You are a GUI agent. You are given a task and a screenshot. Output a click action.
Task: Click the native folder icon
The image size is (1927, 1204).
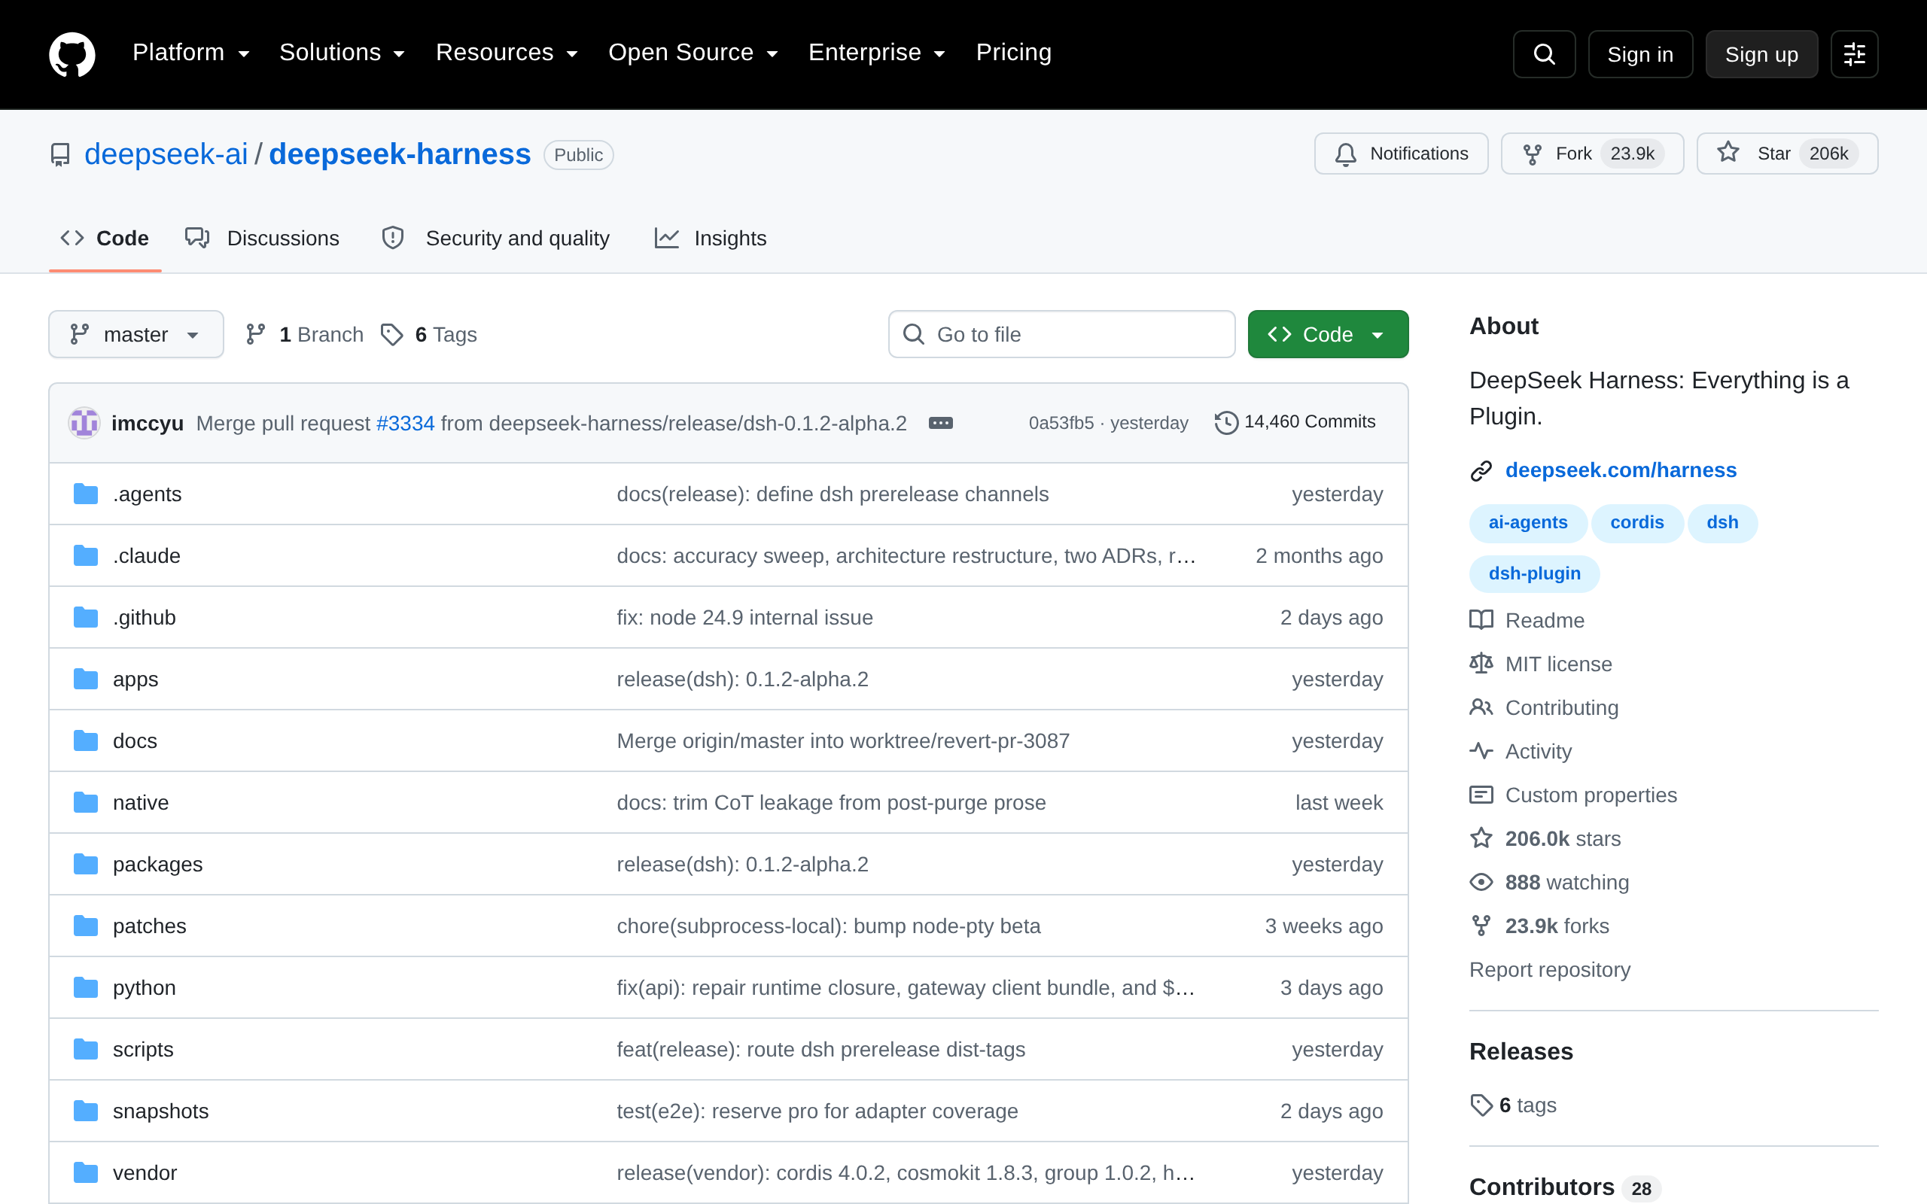(x=85, y=803)
